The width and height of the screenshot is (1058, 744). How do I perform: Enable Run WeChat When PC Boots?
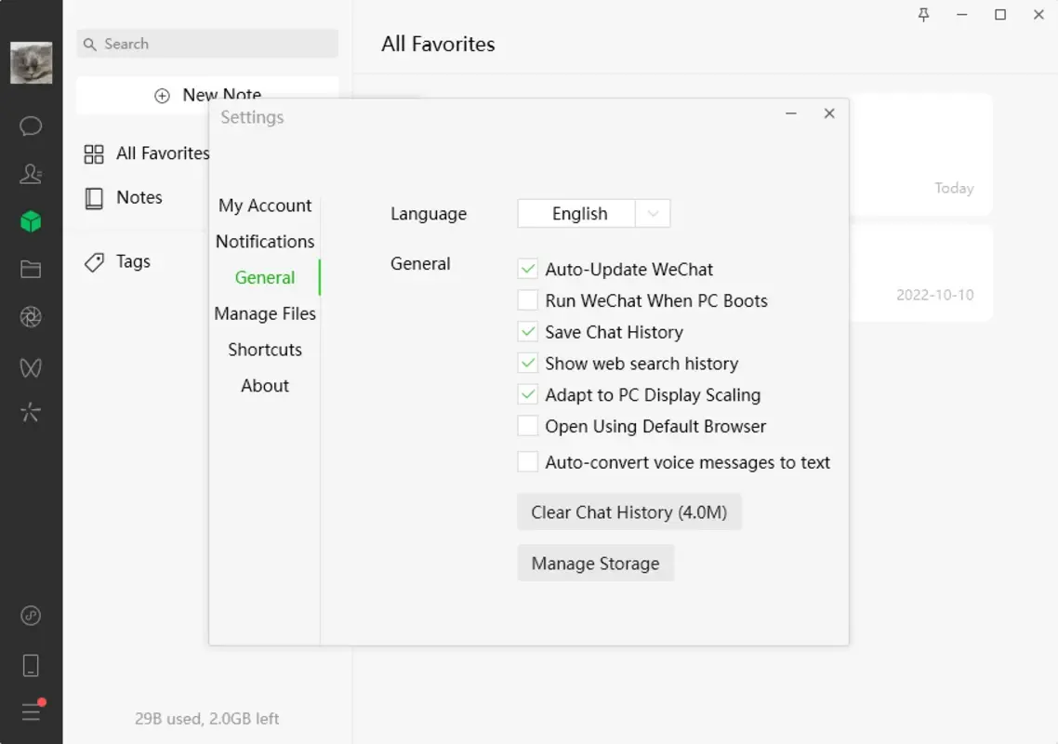click(x=527, y=299)
